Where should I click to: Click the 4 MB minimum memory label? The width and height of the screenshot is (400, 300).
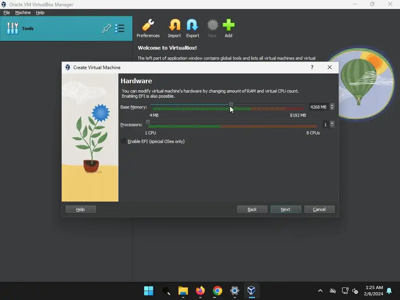pyautogui.click(x=154, y=115)
